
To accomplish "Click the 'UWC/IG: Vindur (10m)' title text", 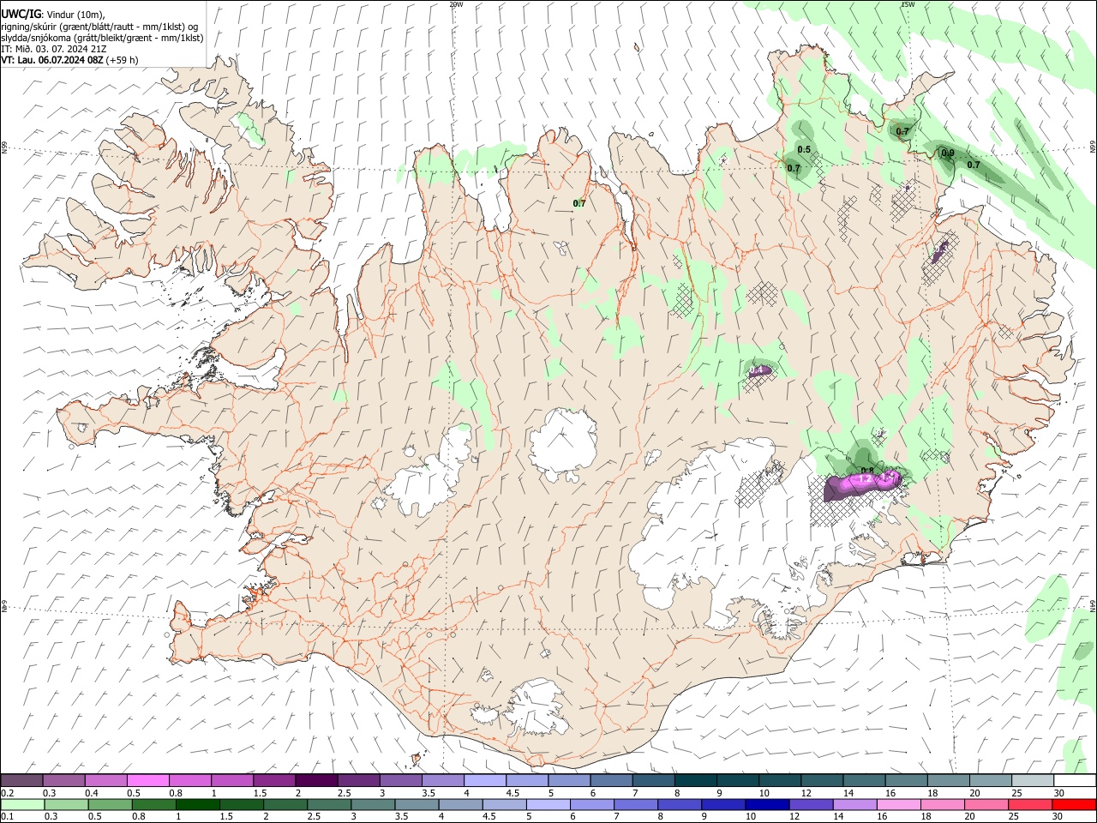I will [53, 15].
